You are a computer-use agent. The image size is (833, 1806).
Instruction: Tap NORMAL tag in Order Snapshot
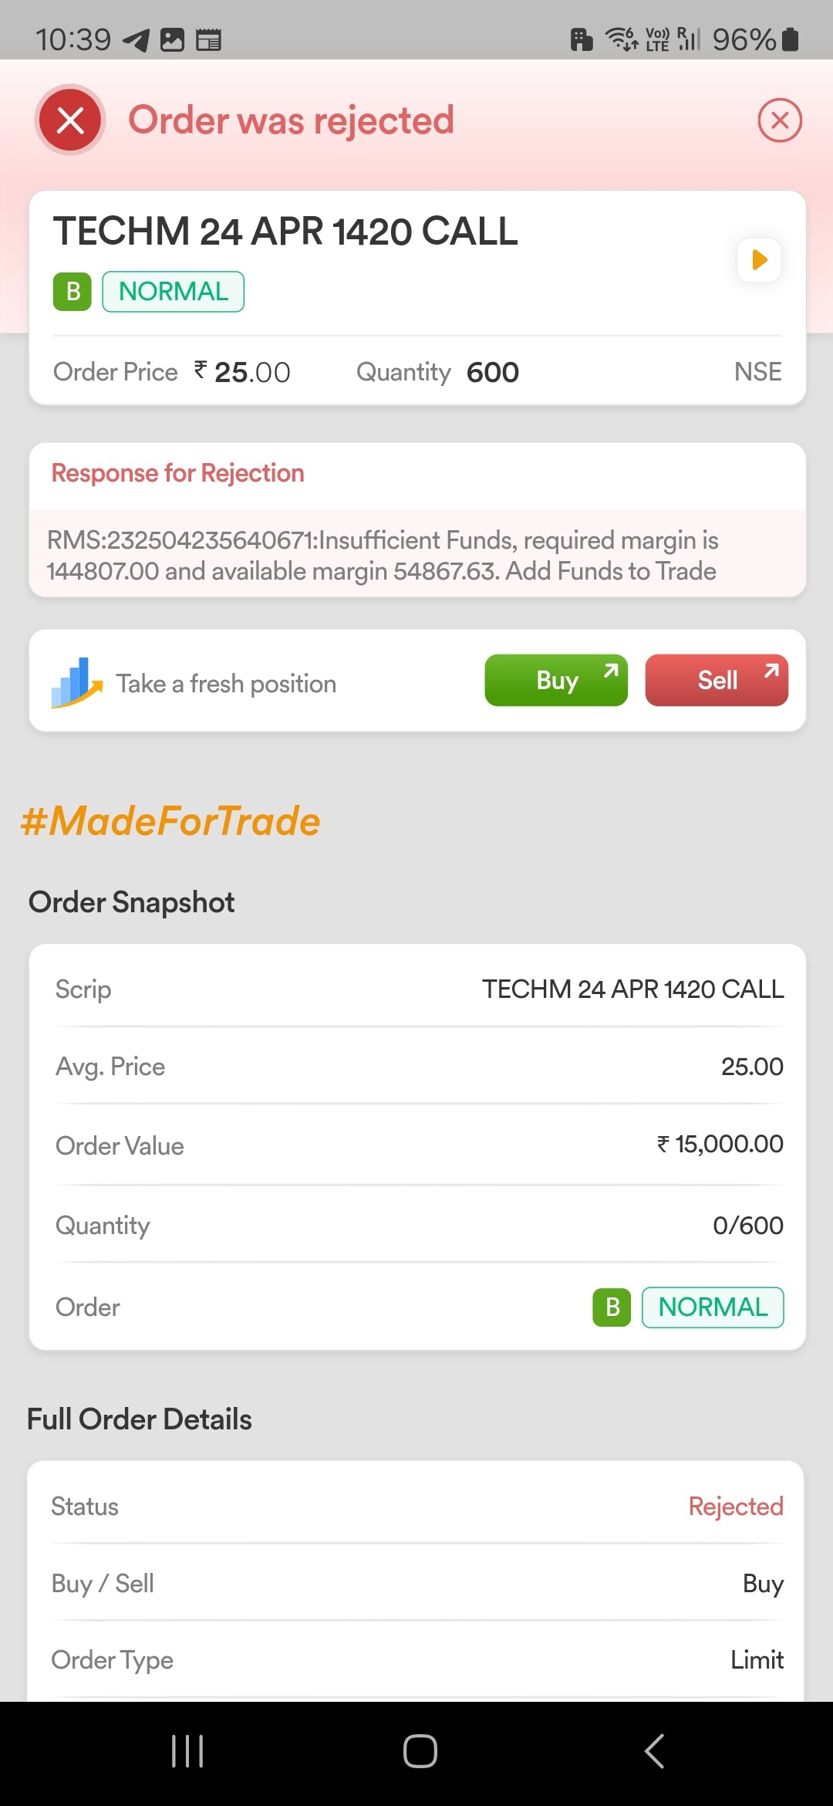713,1307
